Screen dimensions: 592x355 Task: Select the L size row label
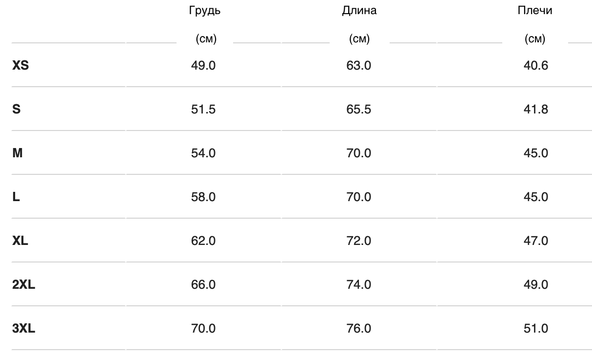[x=16, y=197]
